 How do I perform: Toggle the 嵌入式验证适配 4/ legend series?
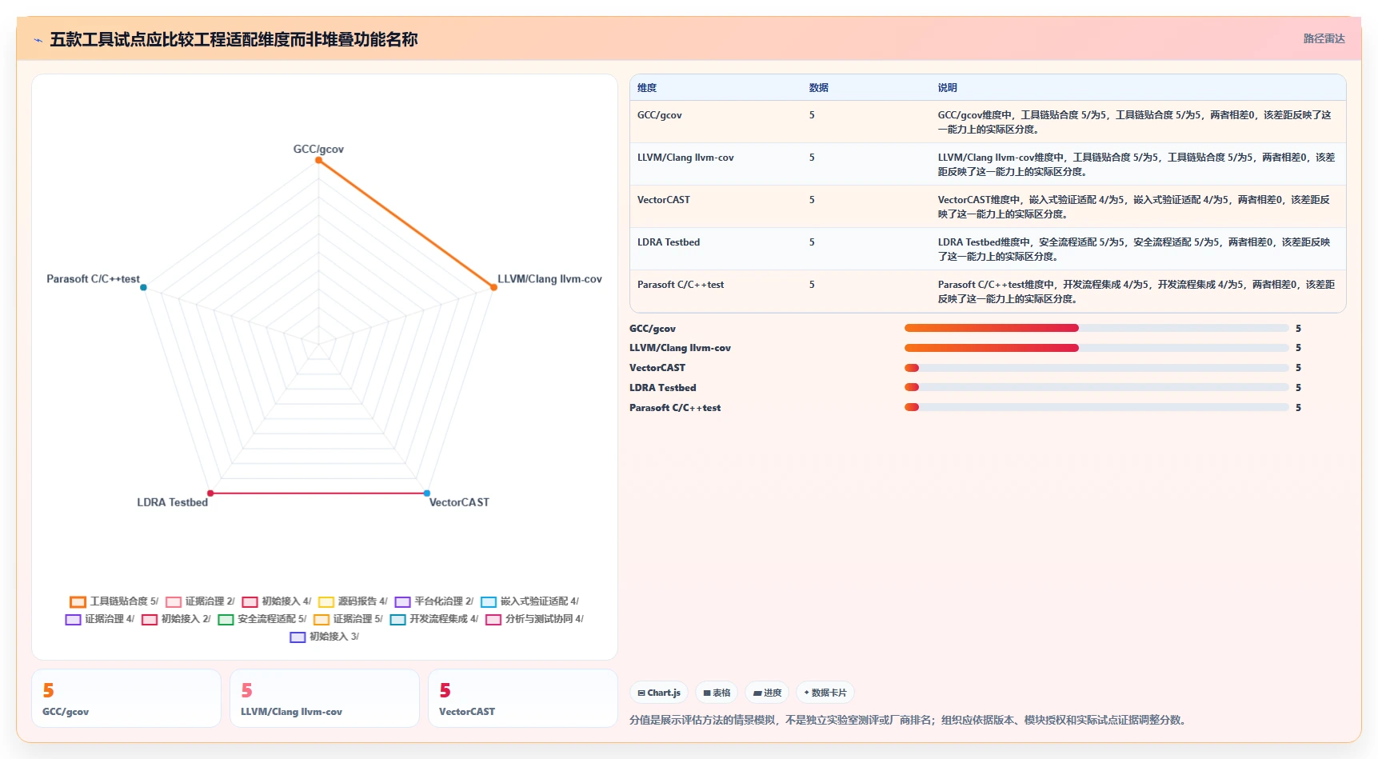pyautogui.click(x=529, y=601)
